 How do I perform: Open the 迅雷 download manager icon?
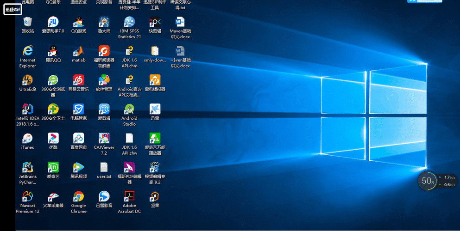click(x=155, y=109)
